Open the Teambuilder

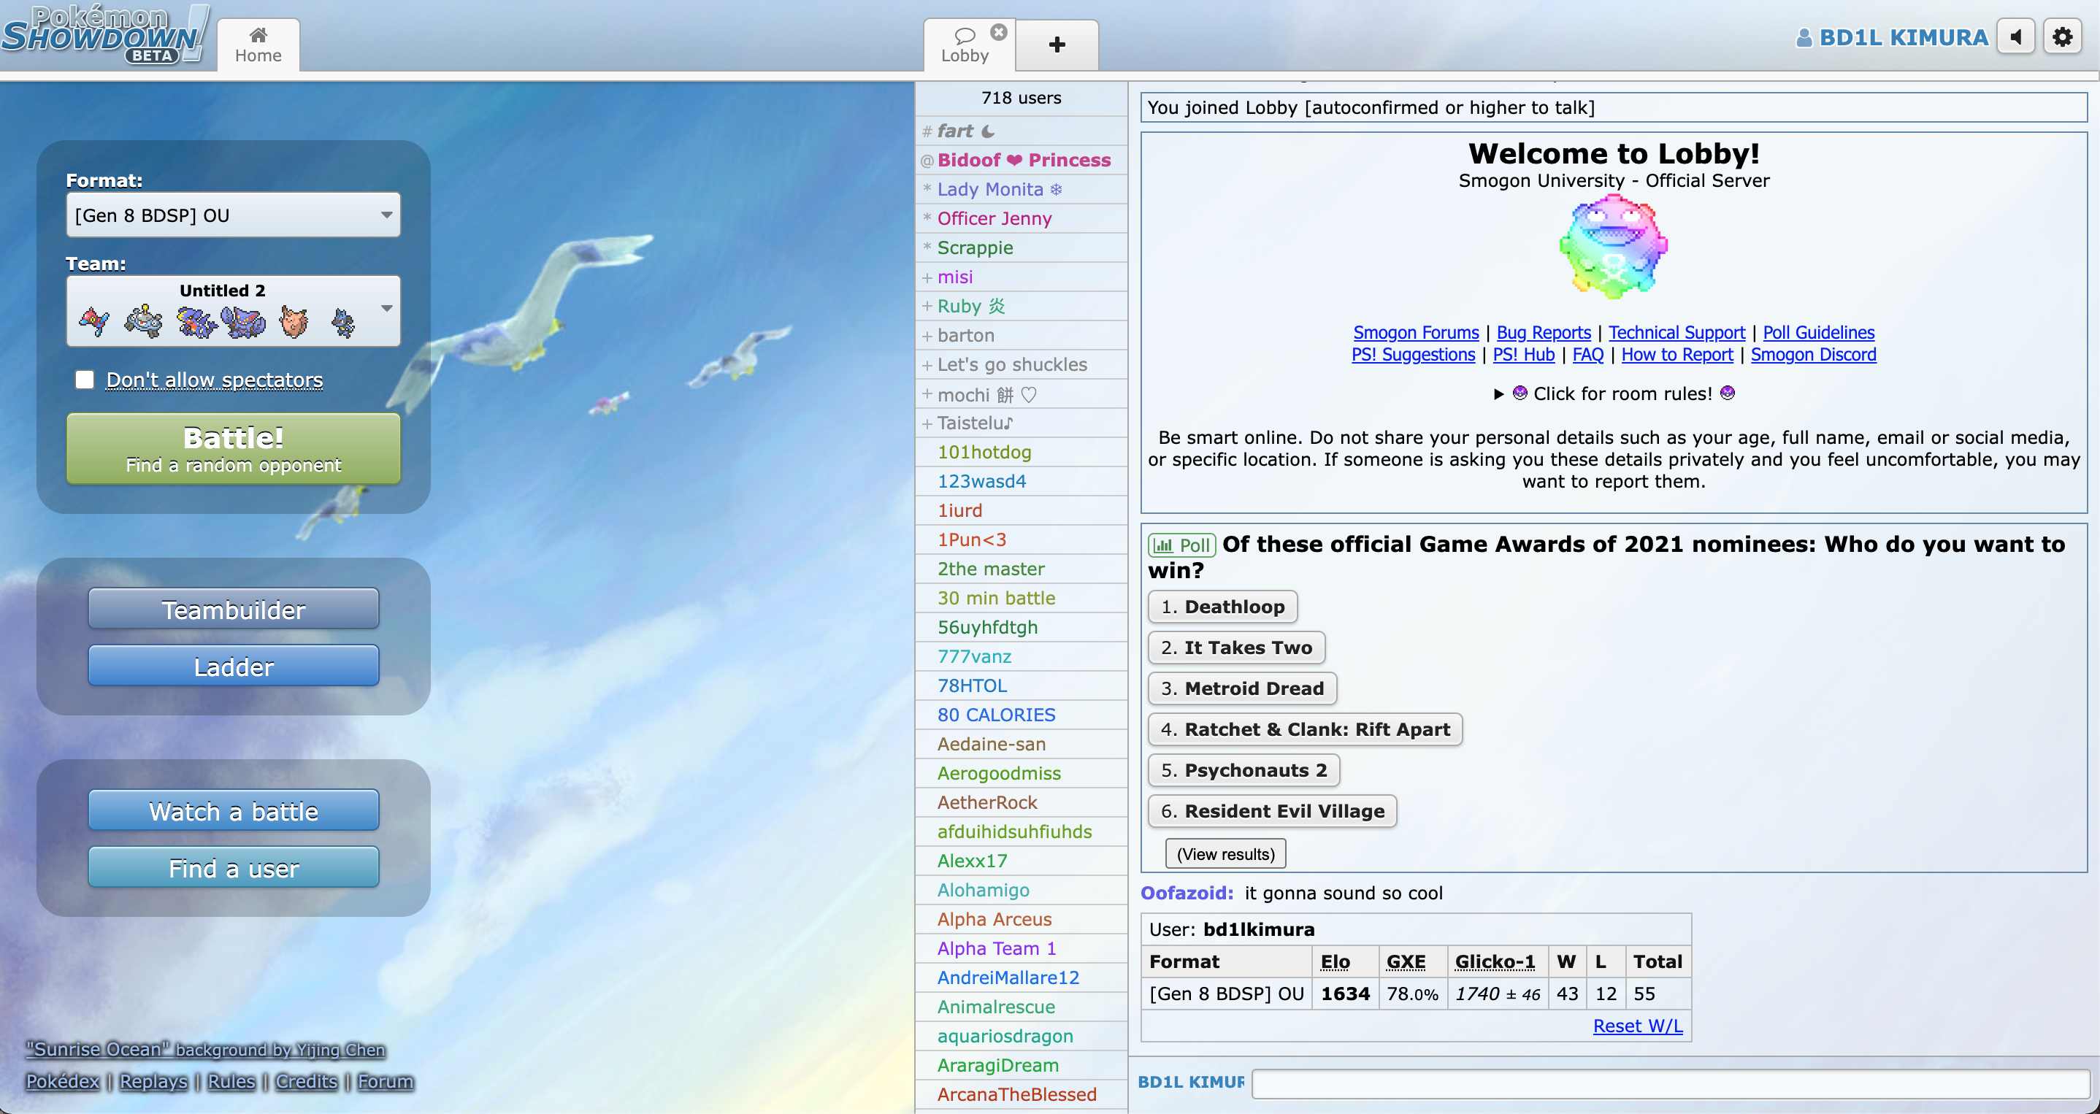(x=233, y=610)
